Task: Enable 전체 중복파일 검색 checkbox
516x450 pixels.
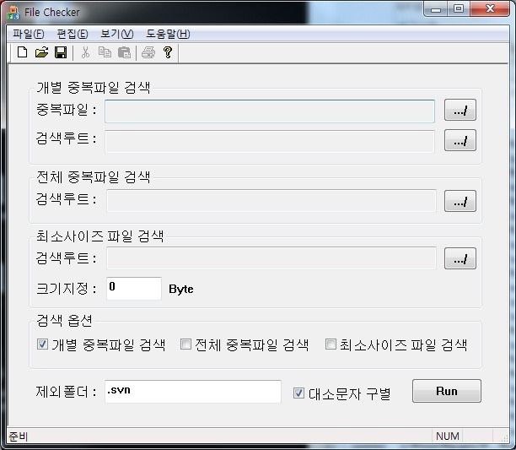Action: (x=186, y=344)
